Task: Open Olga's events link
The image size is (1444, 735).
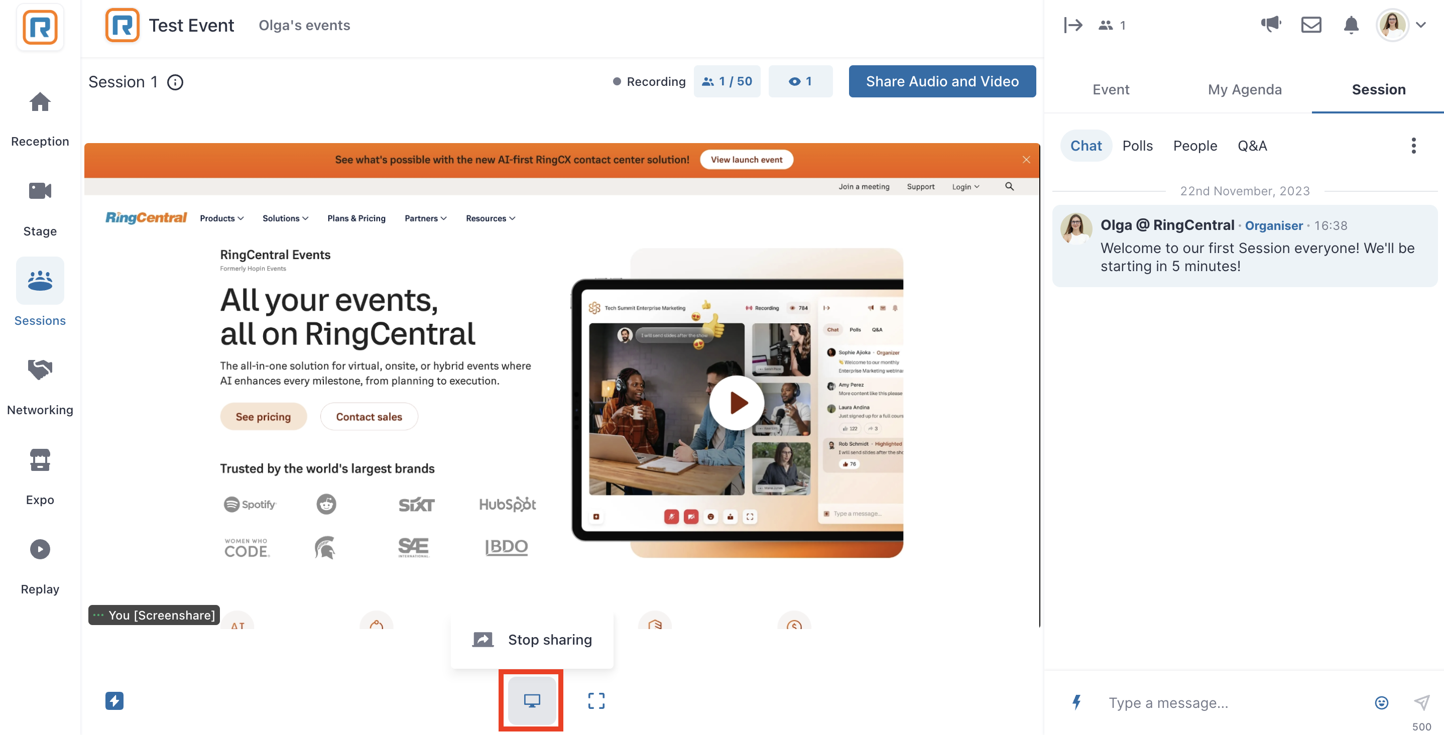Action: point(304,25)
